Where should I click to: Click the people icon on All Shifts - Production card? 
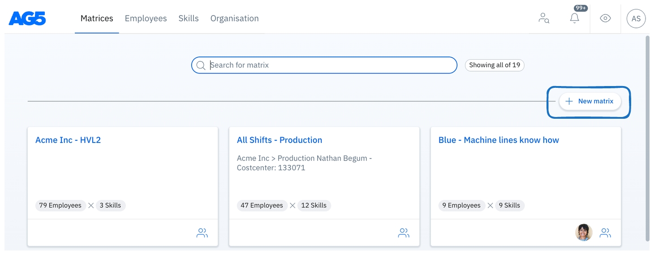[x=404, y=233]
